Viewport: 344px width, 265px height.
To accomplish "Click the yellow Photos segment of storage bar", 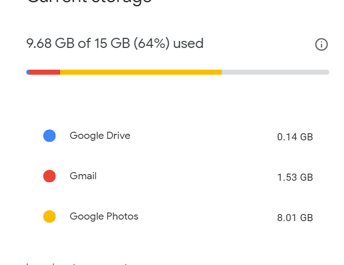I will tap(141, 72).
